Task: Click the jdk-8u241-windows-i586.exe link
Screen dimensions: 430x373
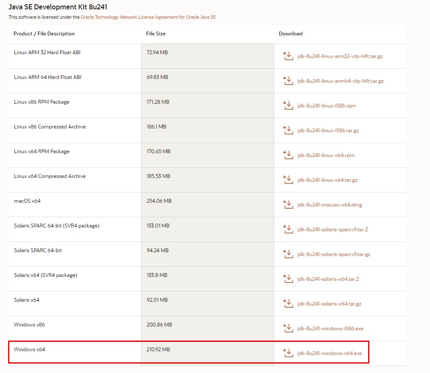Action: (x=330, y=329)
